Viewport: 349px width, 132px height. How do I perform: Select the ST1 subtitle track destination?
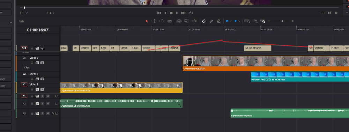(24, 48)
